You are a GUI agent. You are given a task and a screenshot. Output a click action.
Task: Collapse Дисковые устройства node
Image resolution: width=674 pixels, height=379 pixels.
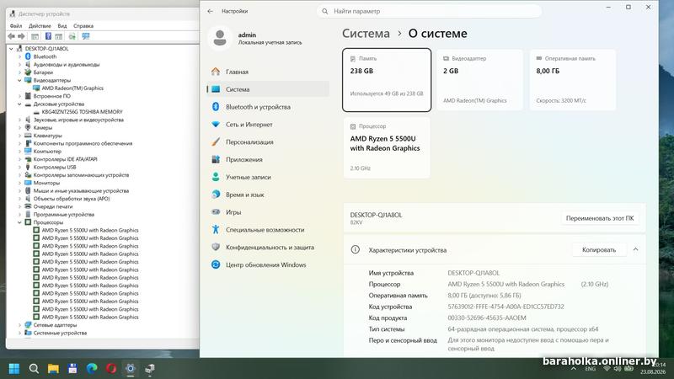point(19,104)
